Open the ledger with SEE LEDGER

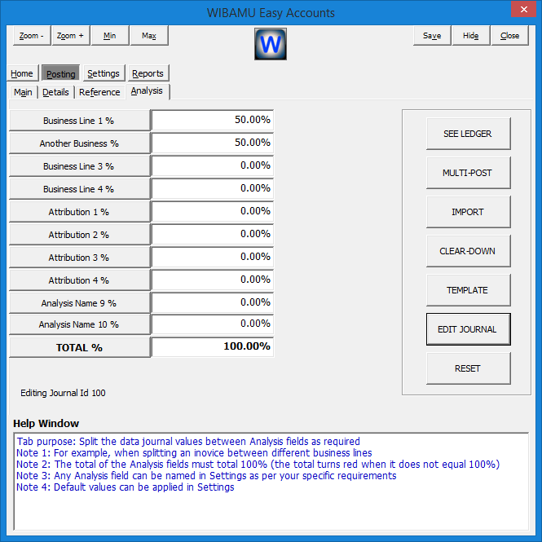click(468, 134)
